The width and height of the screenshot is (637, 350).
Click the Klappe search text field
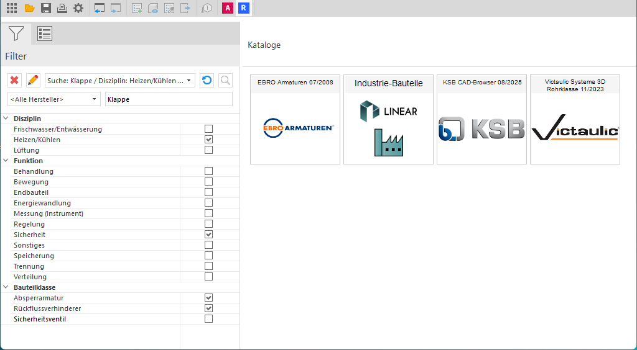(169, 99)
